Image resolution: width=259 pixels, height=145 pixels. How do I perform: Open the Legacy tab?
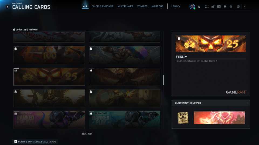pyautogui.click(x=176, y=6)
